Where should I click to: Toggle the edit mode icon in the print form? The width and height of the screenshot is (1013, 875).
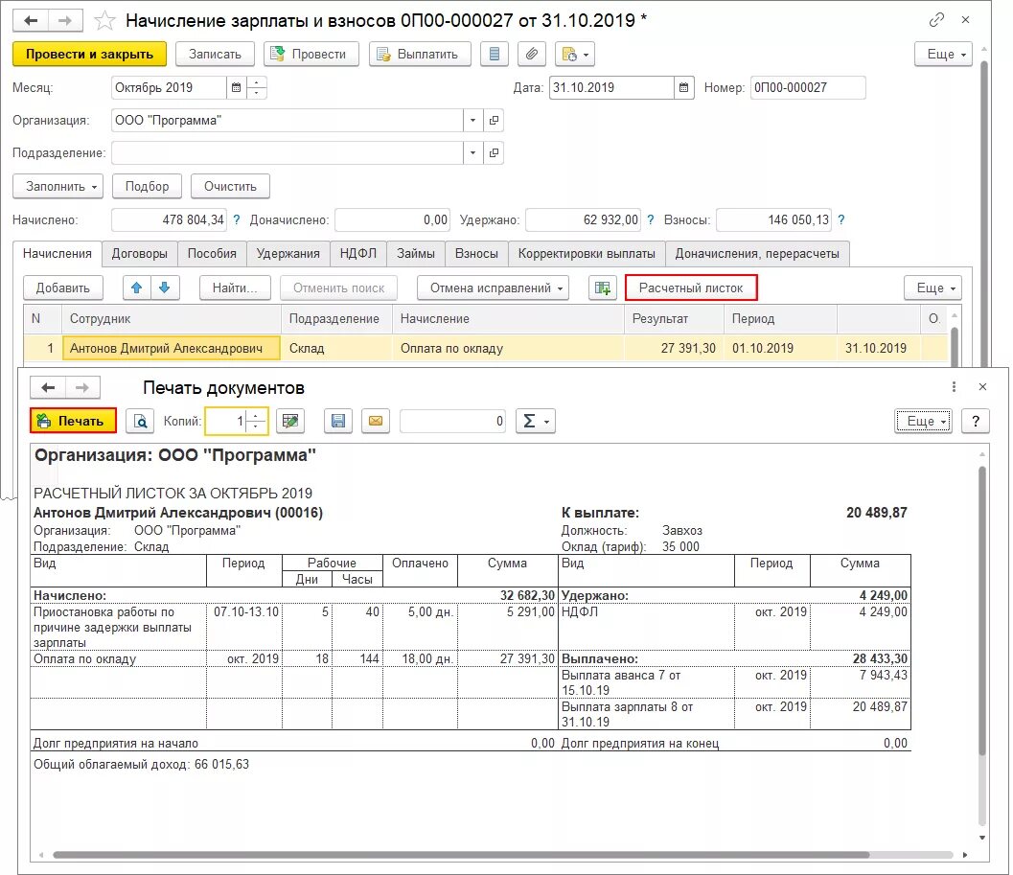pos(290,422)
